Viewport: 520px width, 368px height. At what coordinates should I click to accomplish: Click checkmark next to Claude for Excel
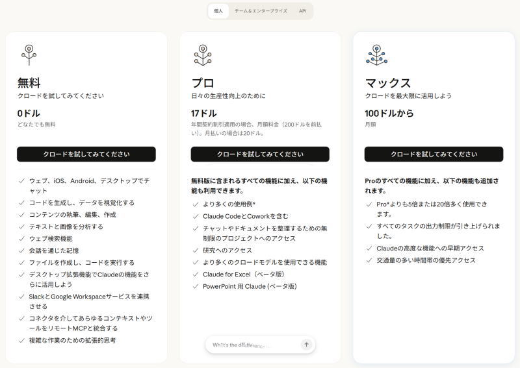(x=195, y=275)
